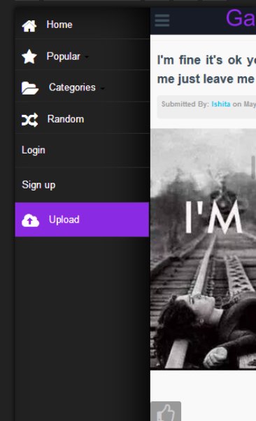256x421 pixels.
Task: Open the Categories menu label
Action: point(72,88)
